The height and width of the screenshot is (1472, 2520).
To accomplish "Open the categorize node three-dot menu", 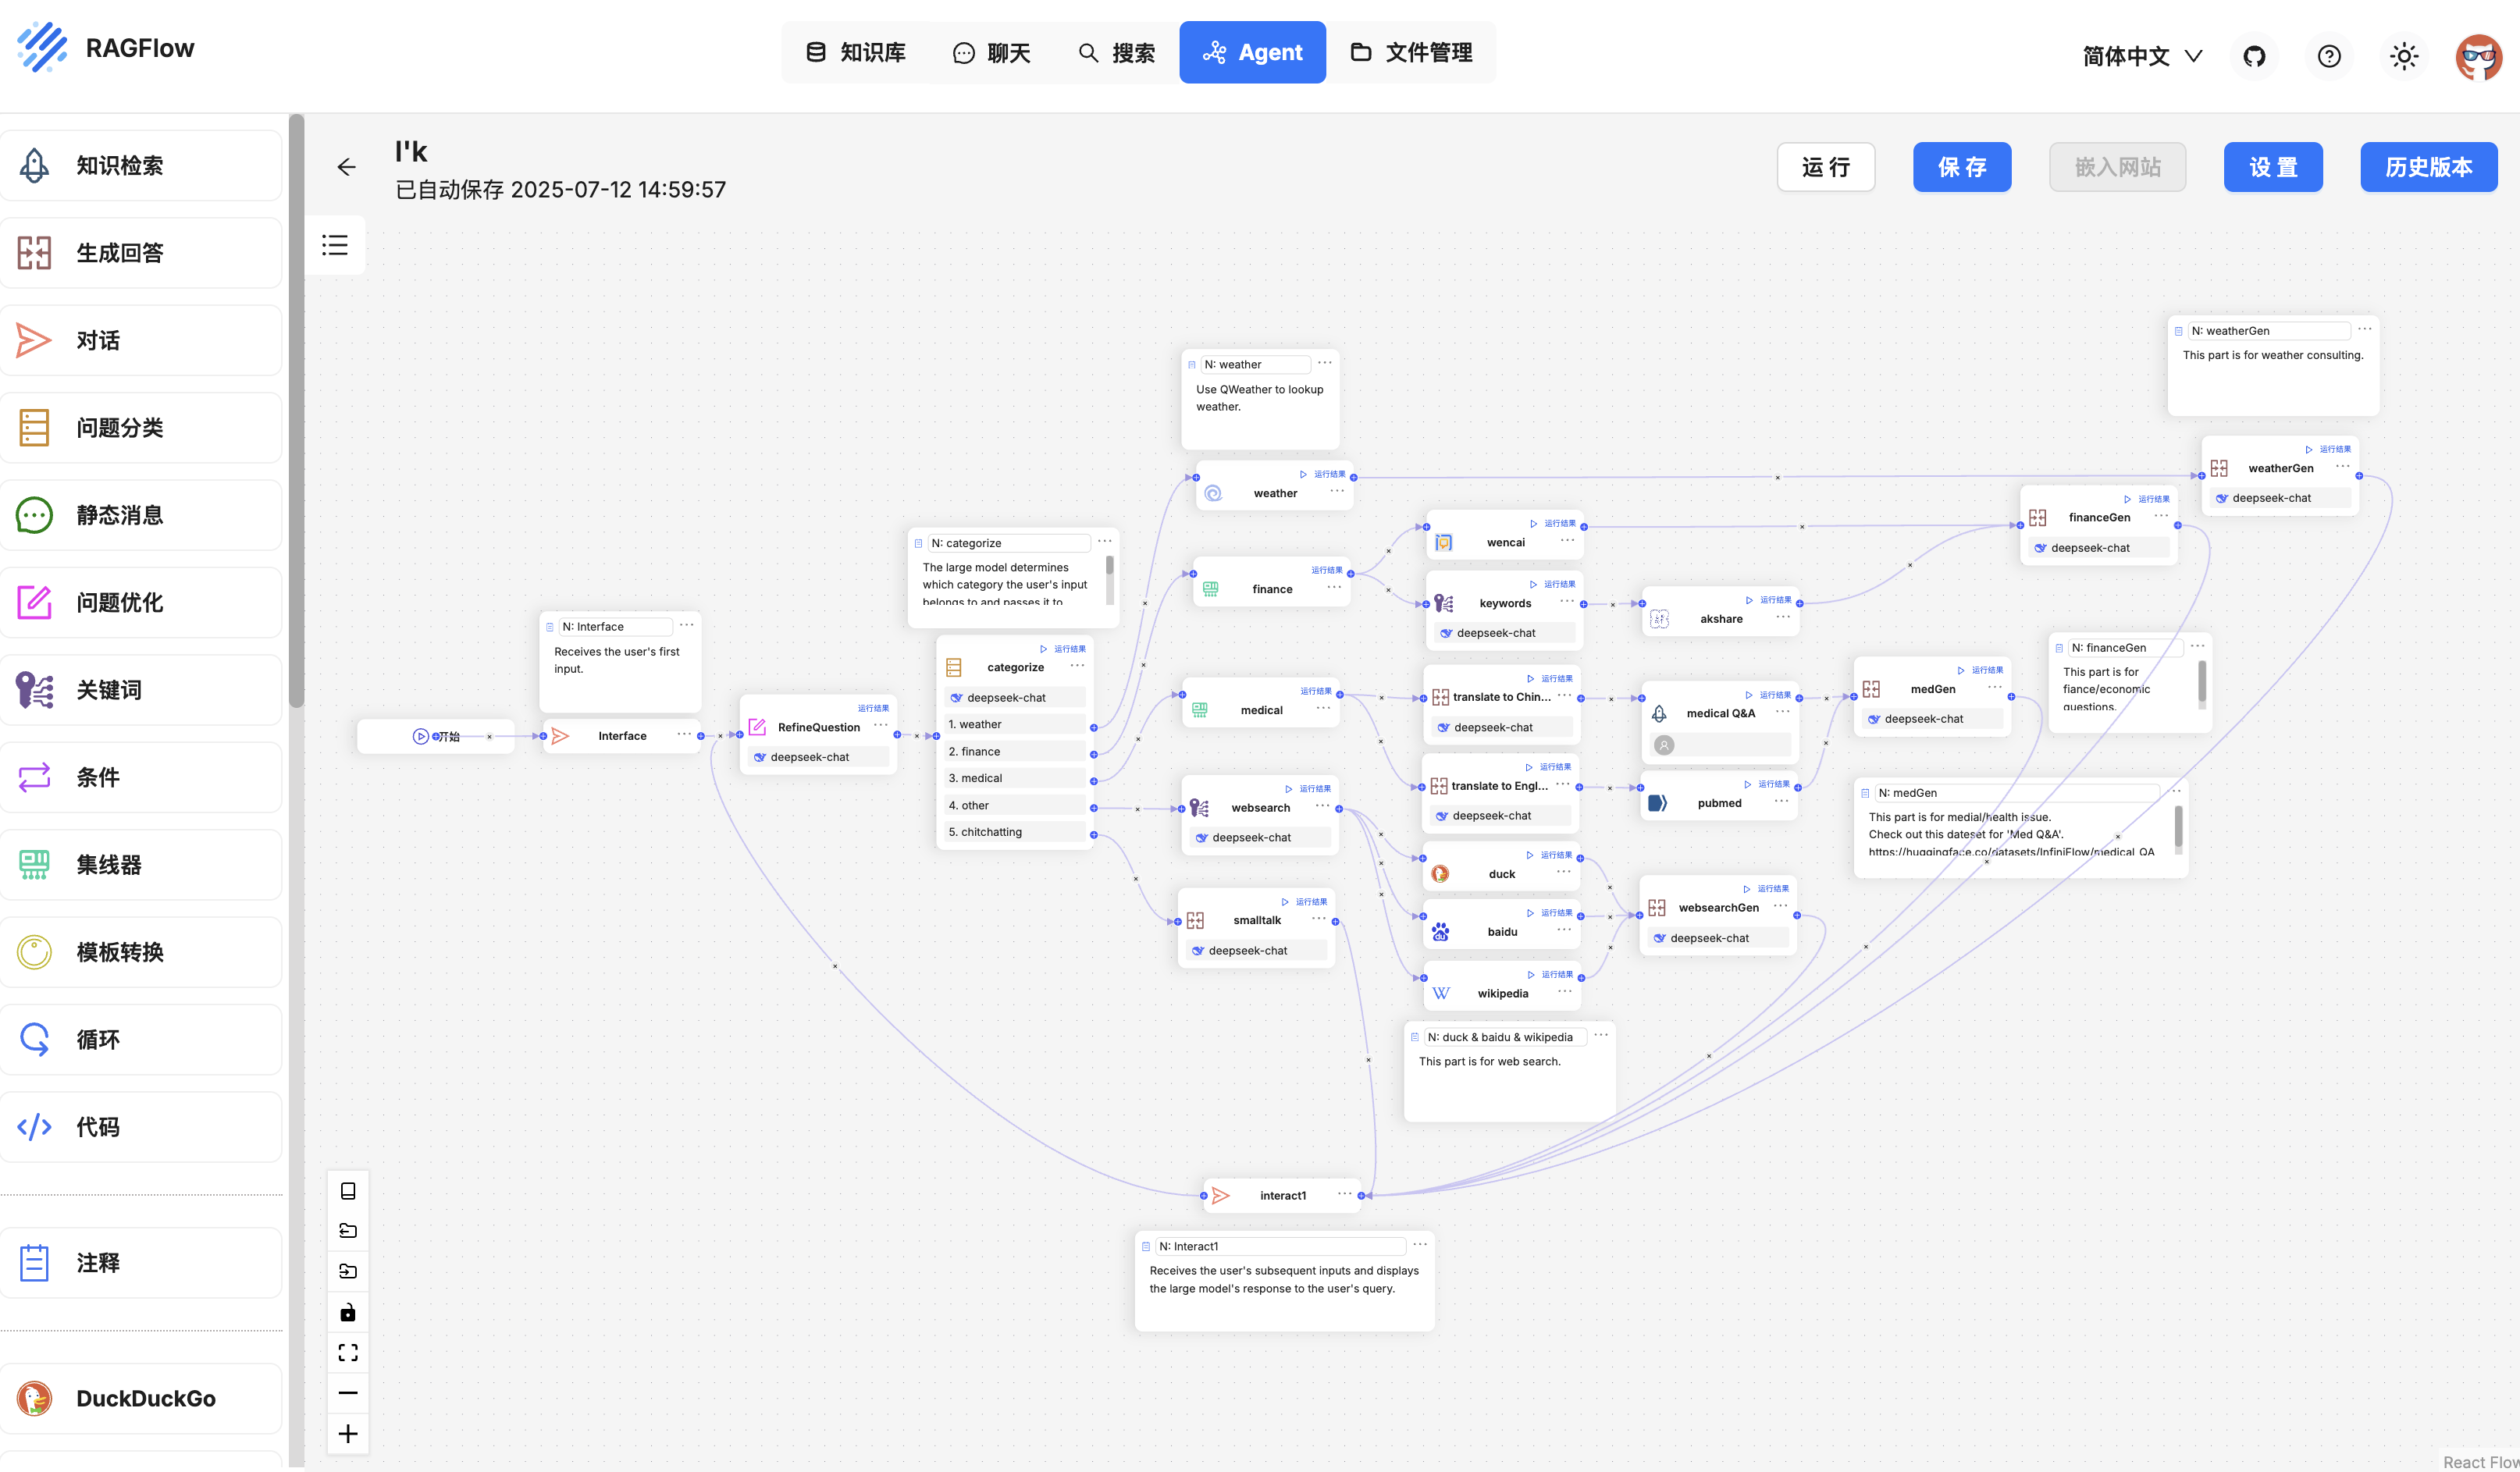I will point(1077,666).
